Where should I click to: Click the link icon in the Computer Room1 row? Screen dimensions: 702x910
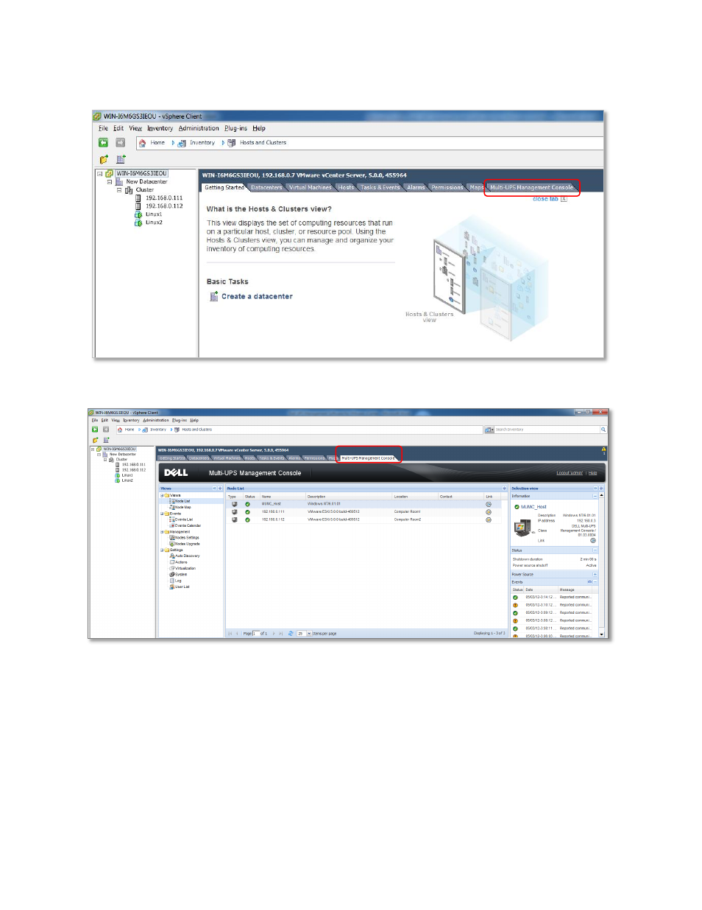pyautogui.click(x=489, y=512)
